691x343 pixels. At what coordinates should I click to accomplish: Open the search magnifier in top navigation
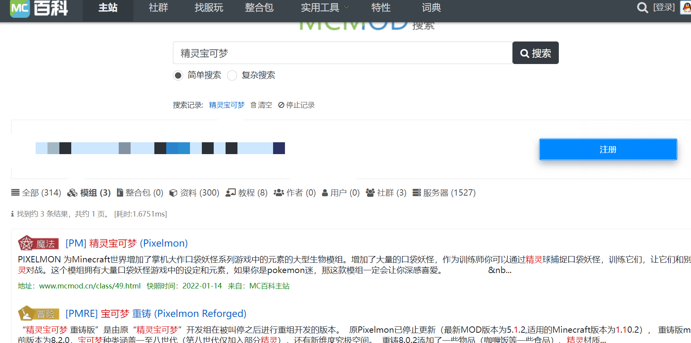coord(642,8)
